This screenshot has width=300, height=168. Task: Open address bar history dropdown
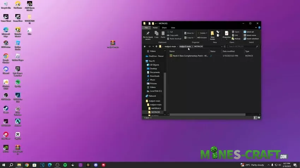coord(222,46)
